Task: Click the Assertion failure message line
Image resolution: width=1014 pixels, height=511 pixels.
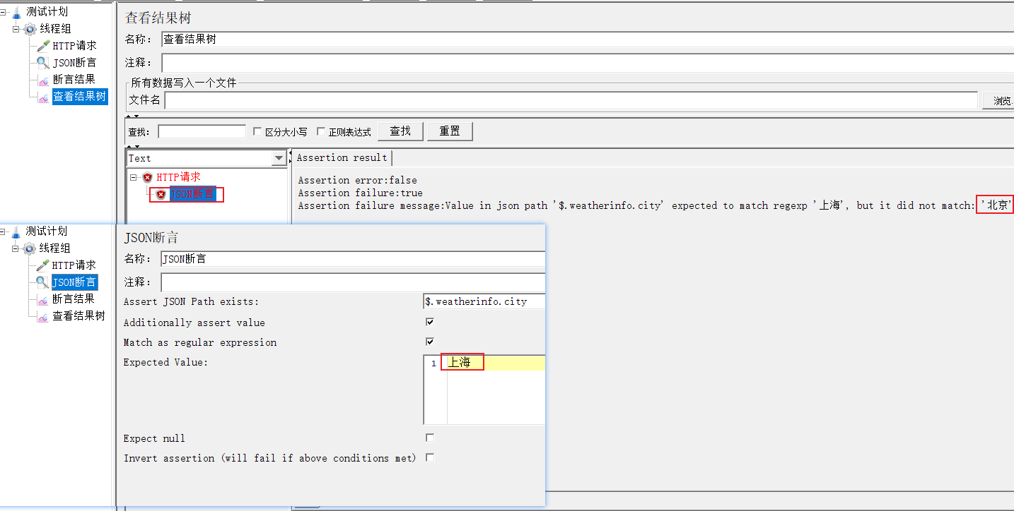Action: pos(655,205)
